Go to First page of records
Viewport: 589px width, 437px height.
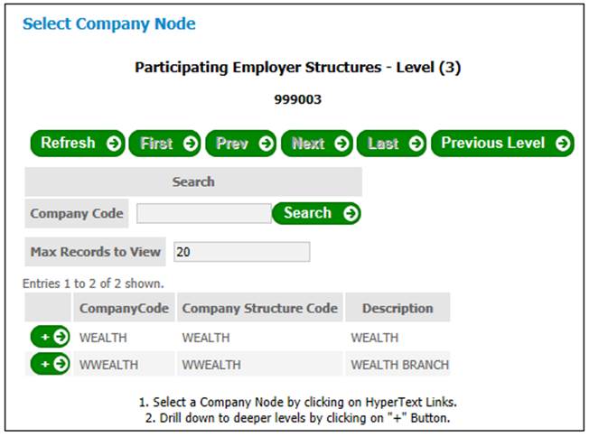[165, 144]
